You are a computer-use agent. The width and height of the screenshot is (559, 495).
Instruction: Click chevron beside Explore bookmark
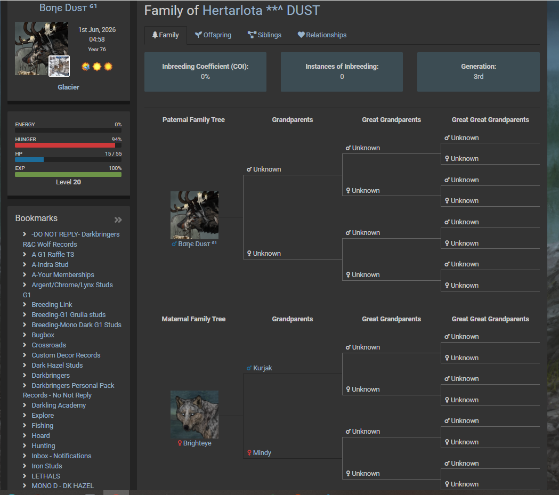coord(25,415)
